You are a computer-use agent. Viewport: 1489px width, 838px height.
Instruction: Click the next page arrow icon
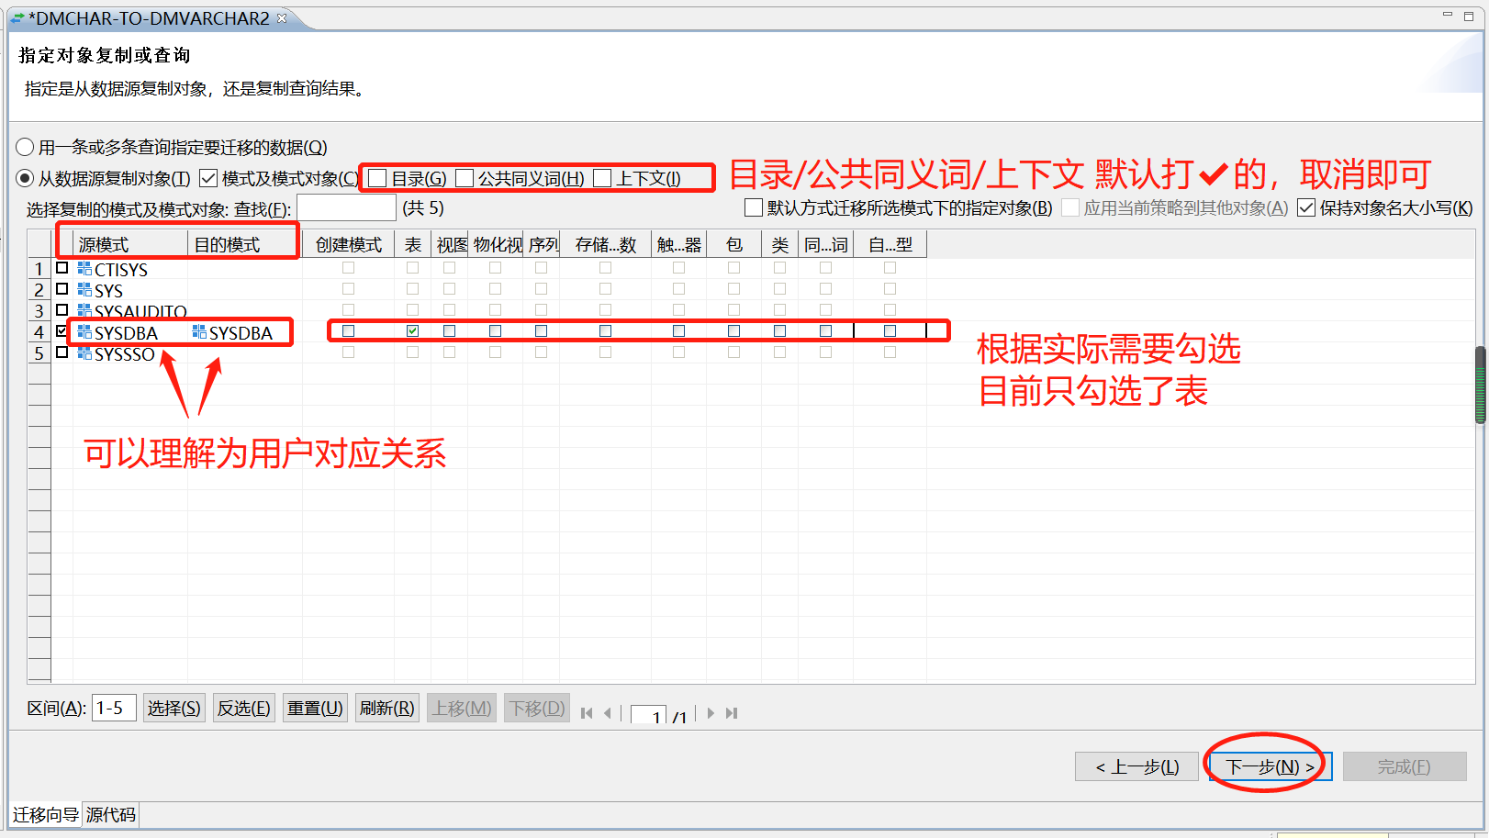(x=711, y=712)
